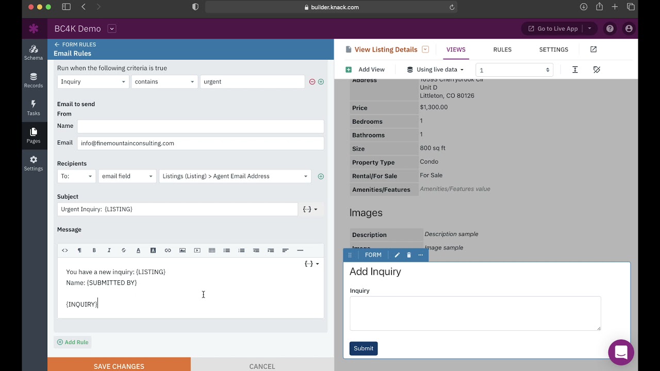Open subject field variable insert dropdown
Viewport: 660px width, 371px height.
[310, 209]
